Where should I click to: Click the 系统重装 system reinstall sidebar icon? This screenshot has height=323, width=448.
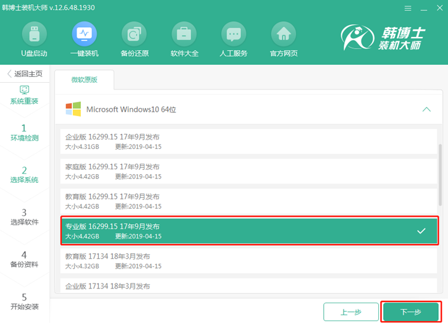click(25, 90)
